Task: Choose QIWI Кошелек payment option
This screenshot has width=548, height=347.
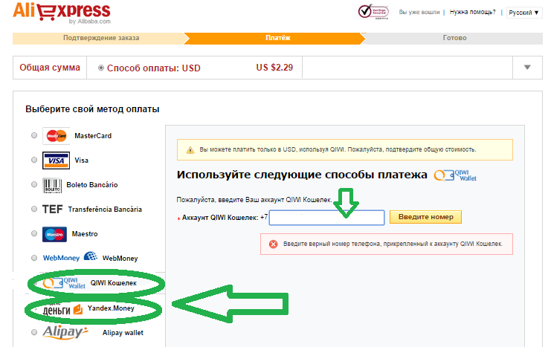Action: [114, 283]
